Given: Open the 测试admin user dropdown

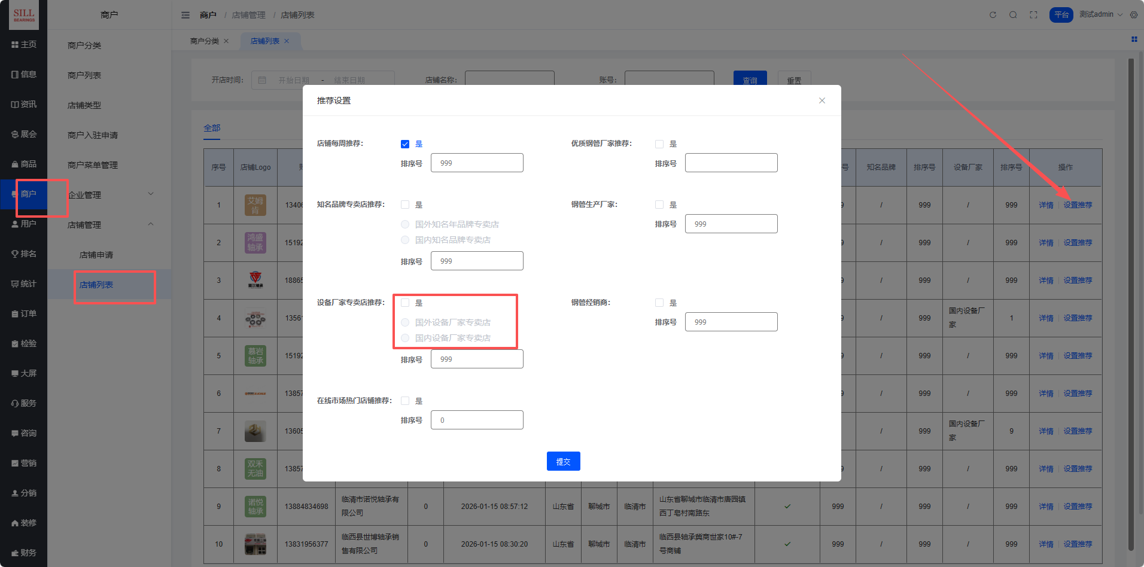Looking at the screenshot, I should [1100, 15].
